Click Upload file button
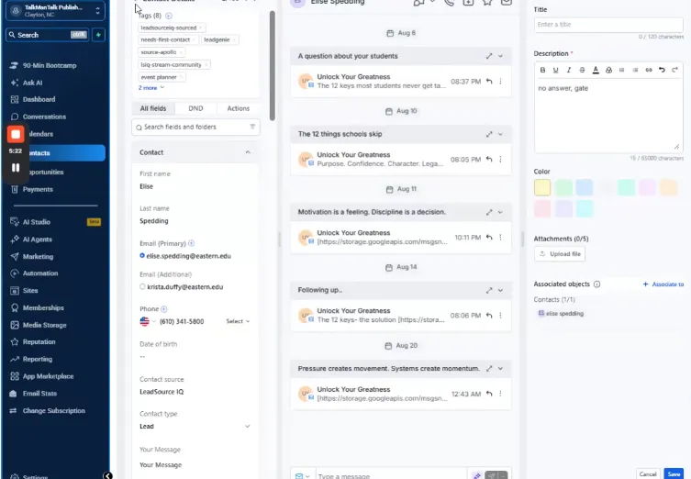Image resolution: width=691 pixels, height=479 pixels. 560,254
